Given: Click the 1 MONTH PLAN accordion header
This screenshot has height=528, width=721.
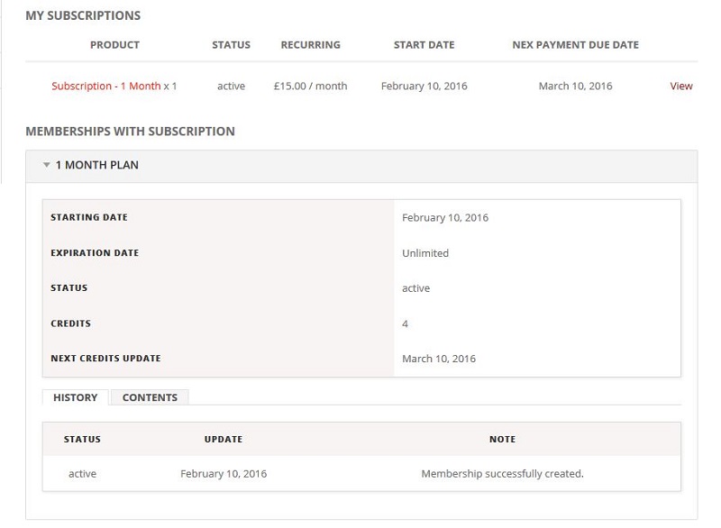Looking at the screenshot, I should [361, 166].
